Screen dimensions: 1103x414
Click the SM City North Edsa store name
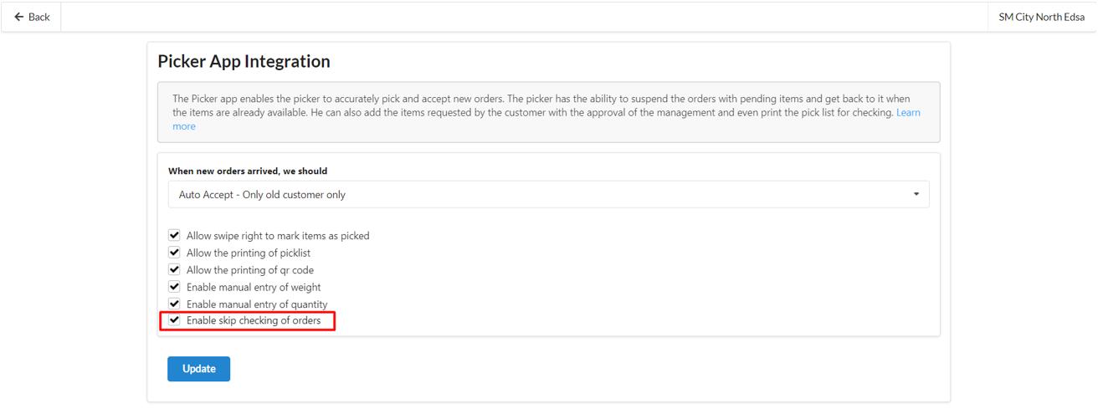point(1046,18)
